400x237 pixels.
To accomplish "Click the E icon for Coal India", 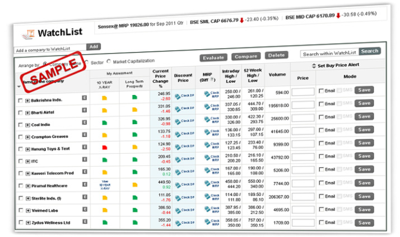I will [x=85, y=122].
